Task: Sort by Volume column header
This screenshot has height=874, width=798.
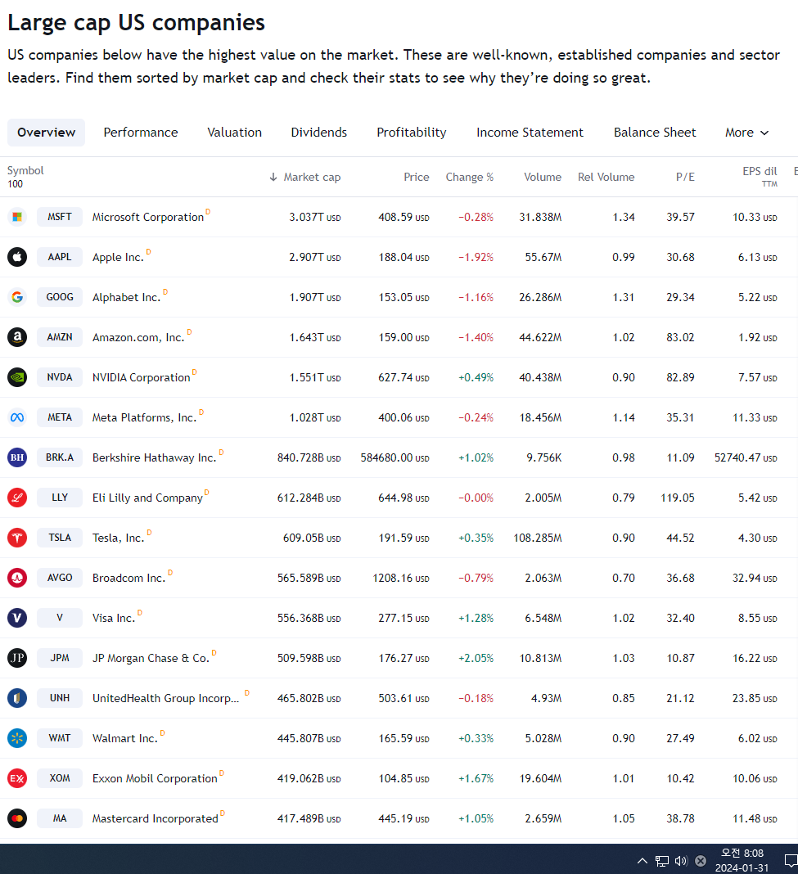Action: click(x=543, y=177)
